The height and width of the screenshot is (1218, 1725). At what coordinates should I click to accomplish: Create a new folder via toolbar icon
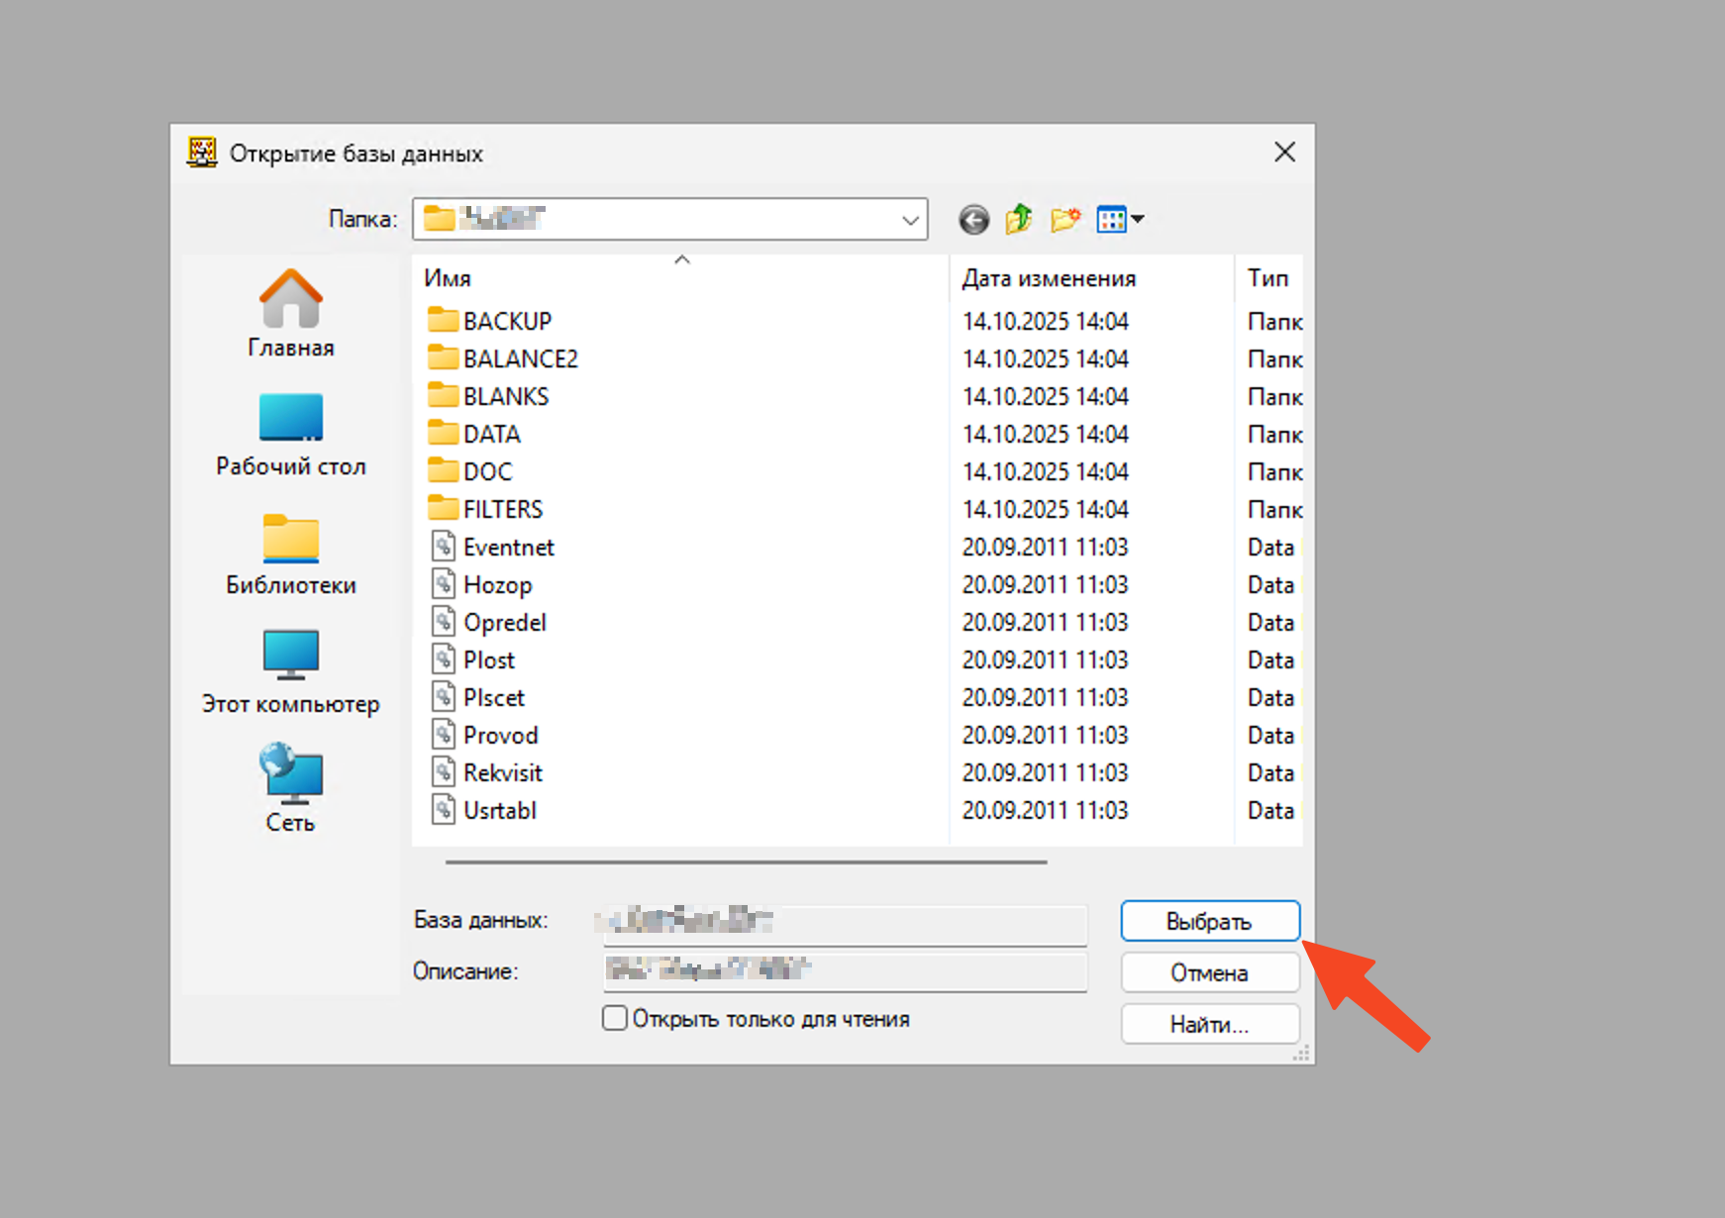pos(1065,219)
